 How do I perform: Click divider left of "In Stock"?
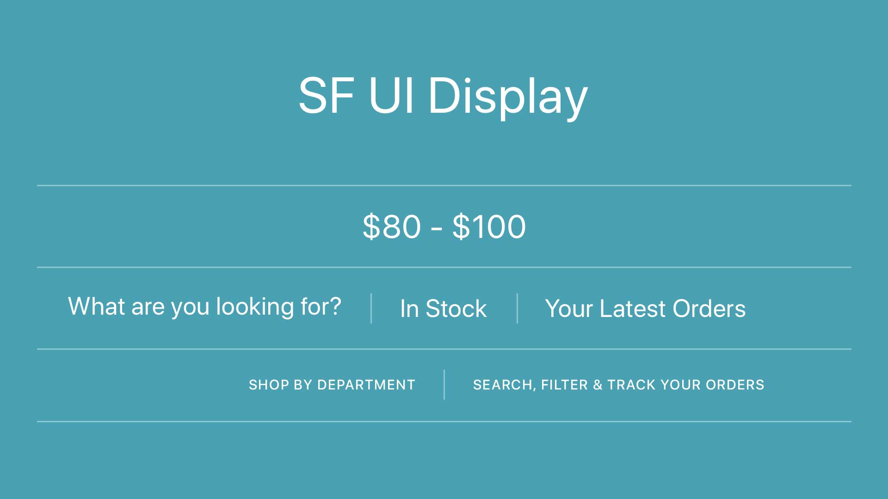(x=371, y=308)
